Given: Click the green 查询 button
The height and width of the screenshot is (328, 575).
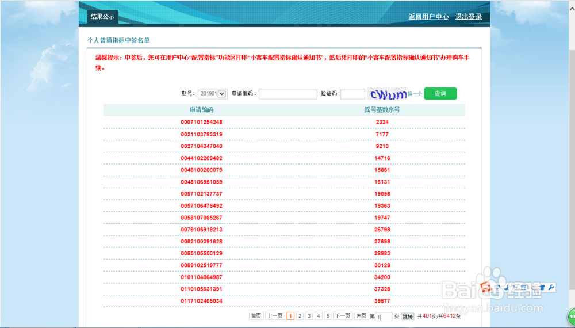Looking at the screenshot, I should click(x=440, y=94).
